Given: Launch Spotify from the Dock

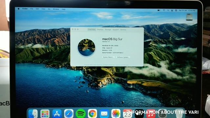Looking at the screenshot, I should pos(81,114).
